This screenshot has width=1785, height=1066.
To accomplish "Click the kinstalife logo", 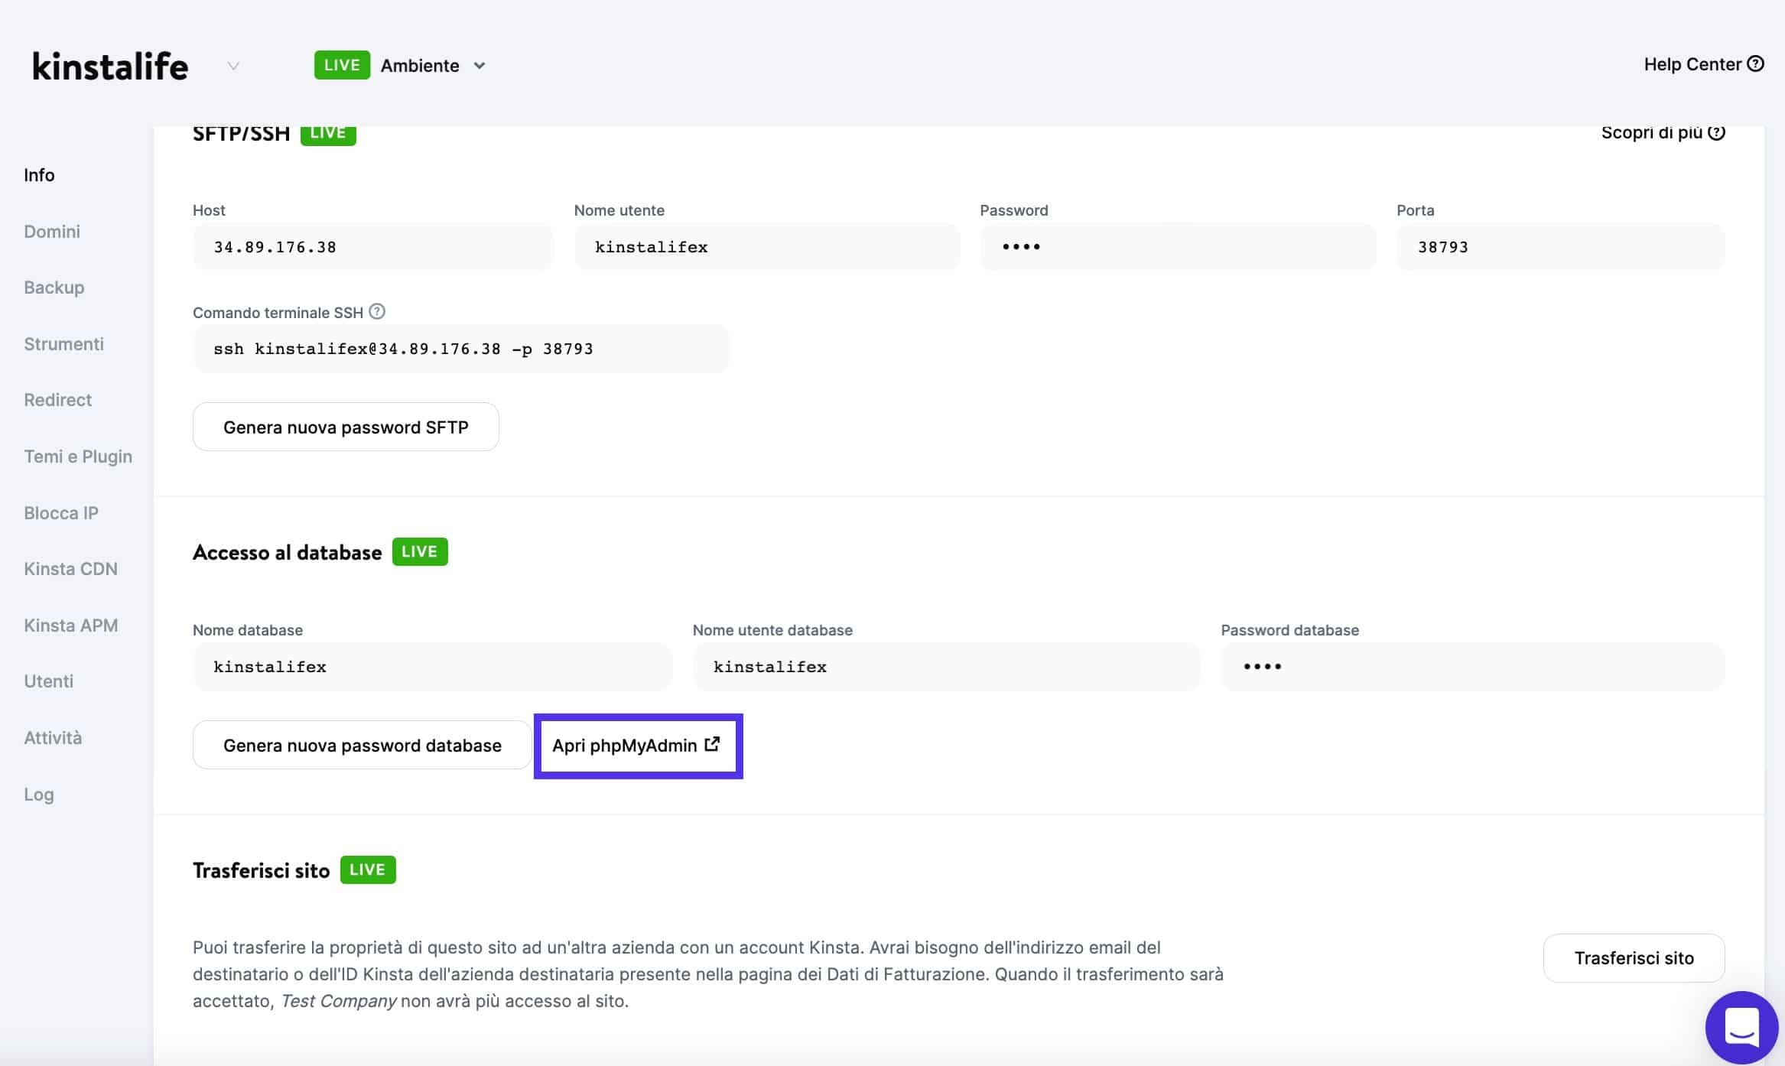I will [x=109, y=65].
